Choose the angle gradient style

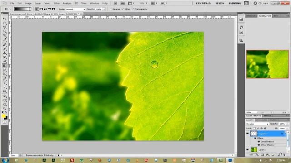click(x=45, y=9)
